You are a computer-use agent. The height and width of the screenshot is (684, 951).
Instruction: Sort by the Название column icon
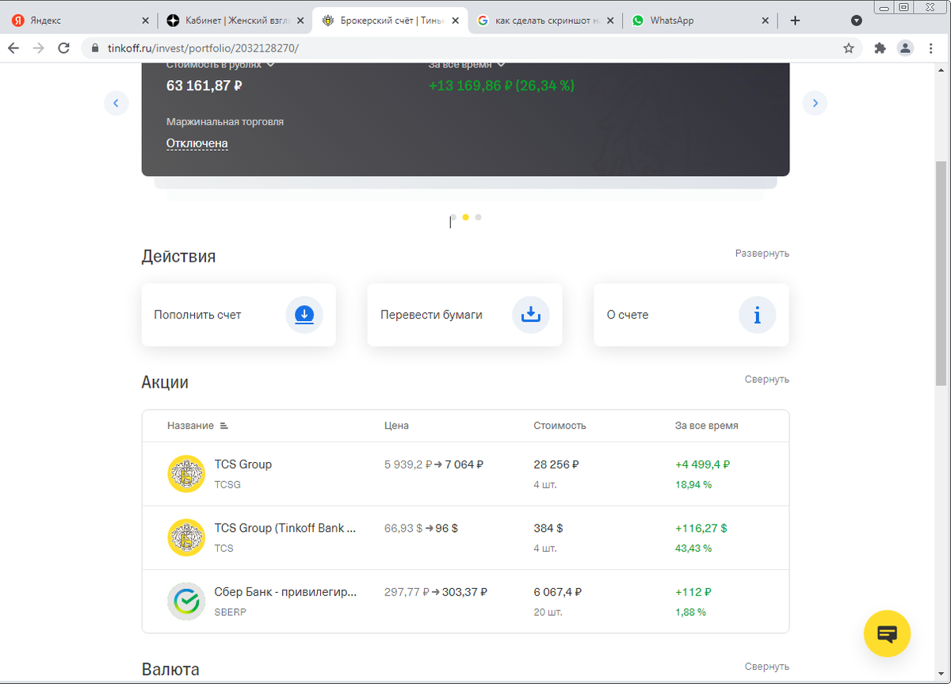[223, 426]
